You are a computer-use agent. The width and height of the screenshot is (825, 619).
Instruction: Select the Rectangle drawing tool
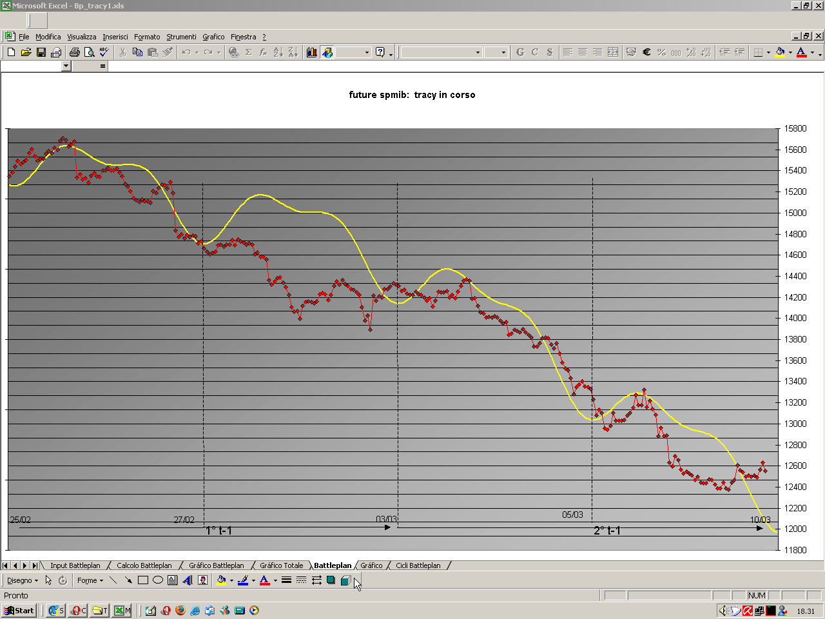pos(143,580)
